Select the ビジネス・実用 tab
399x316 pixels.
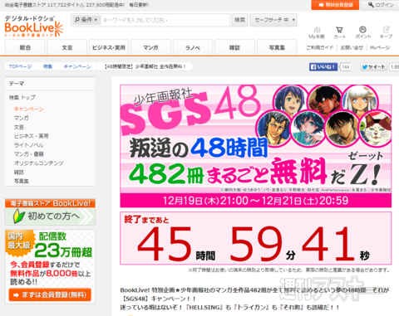pyautogui.click(x=109, y=47)
